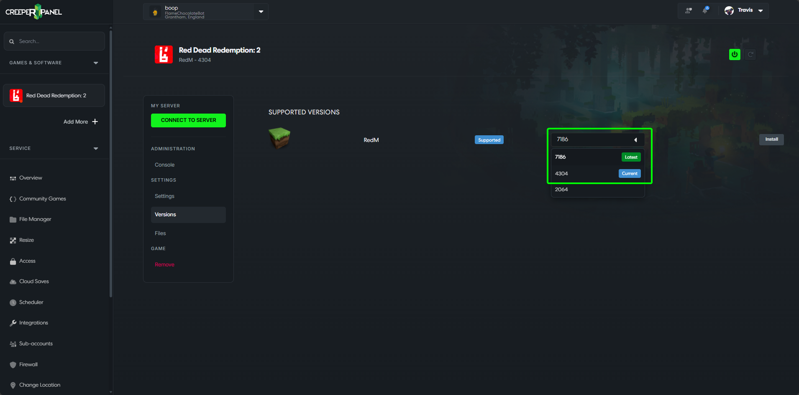Open the Resize page
Image resolution: width=799 pixels, height=395 pixels.
[x=26, y=240]
